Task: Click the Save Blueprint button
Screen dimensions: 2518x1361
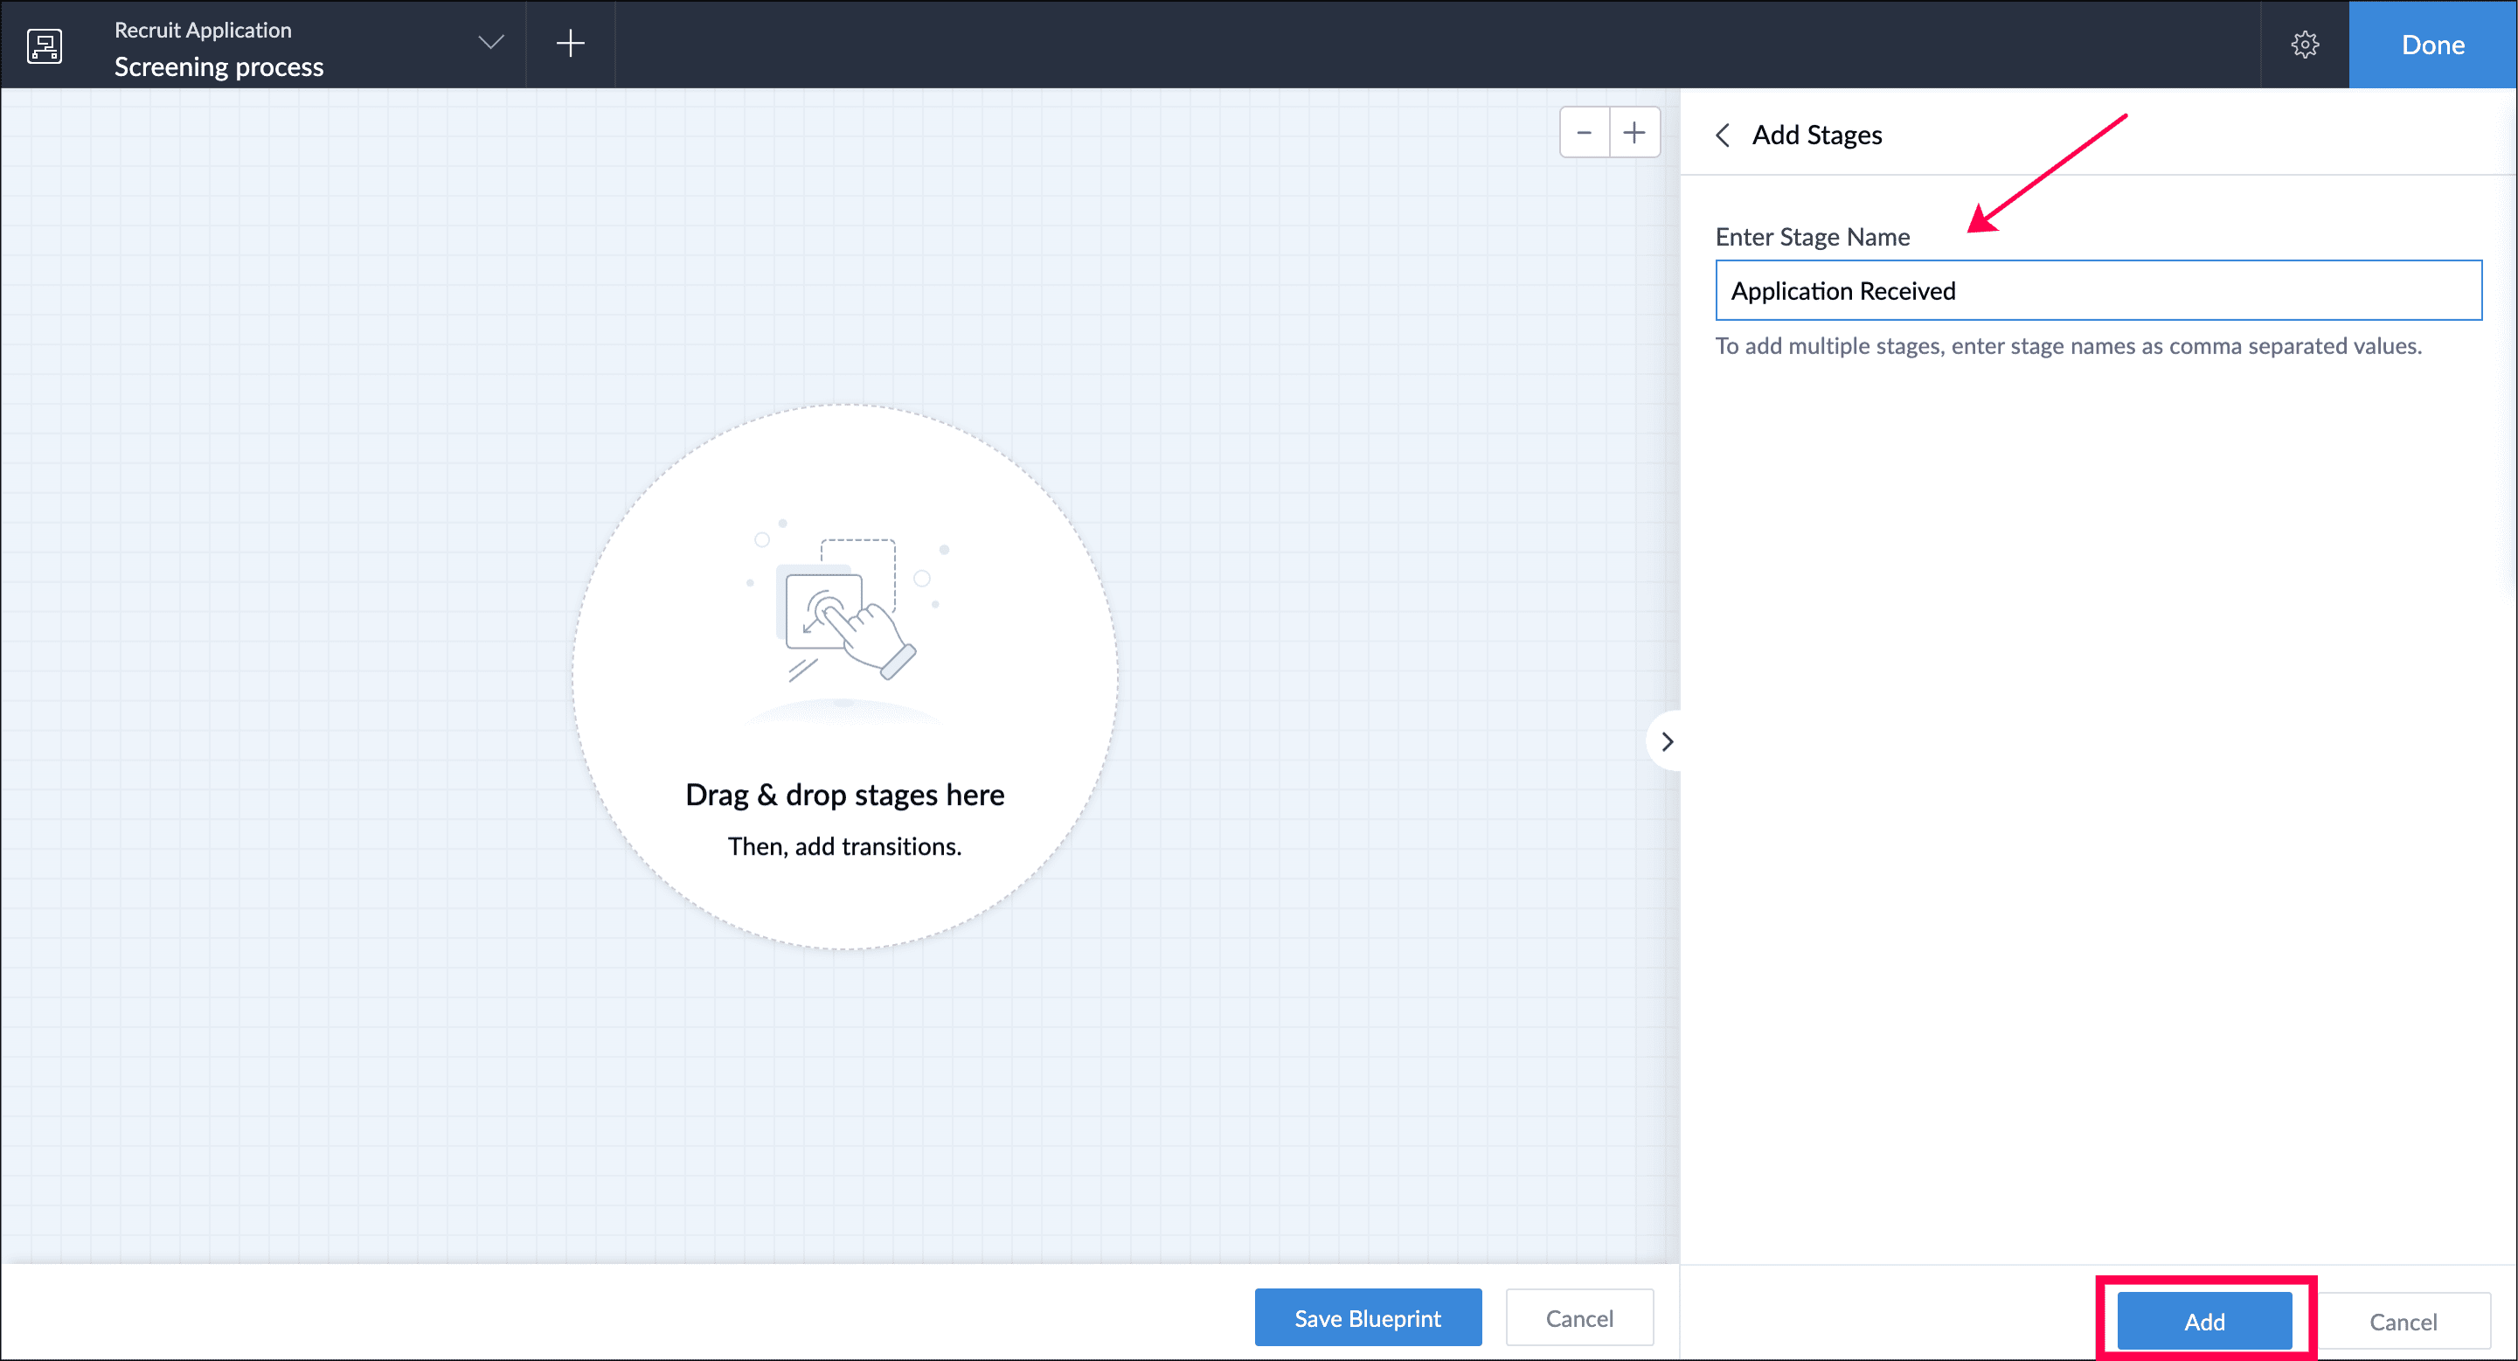Action: (1367, 1318)
